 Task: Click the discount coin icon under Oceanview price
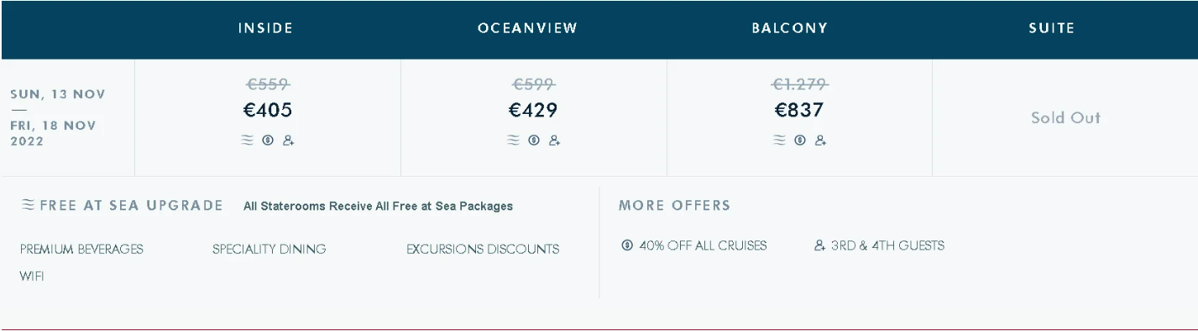[534, 141]
